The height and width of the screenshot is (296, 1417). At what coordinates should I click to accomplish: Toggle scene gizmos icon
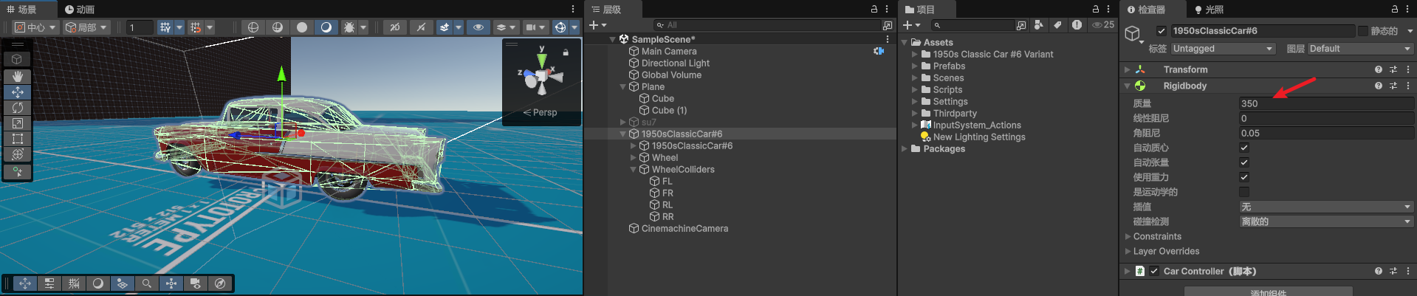coord(560,27)
